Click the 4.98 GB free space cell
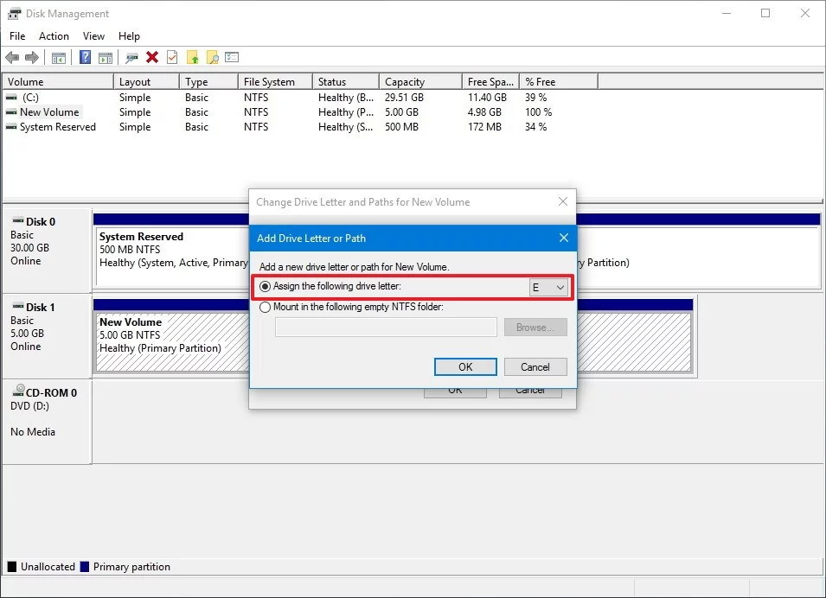The height and width of the screenshot is (598, 826). (484, 112)
